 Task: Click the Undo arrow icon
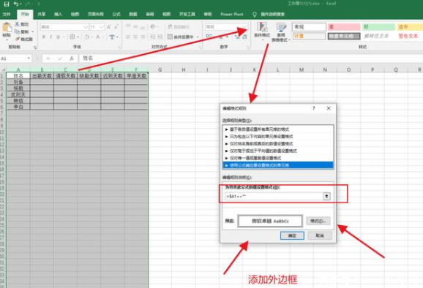click(16, 4)
